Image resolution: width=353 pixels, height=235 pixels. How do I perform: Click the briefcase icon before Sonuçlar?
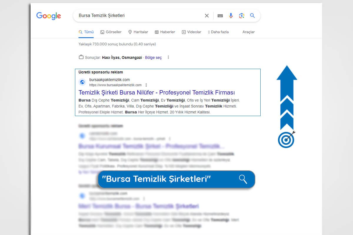[81, 57]
